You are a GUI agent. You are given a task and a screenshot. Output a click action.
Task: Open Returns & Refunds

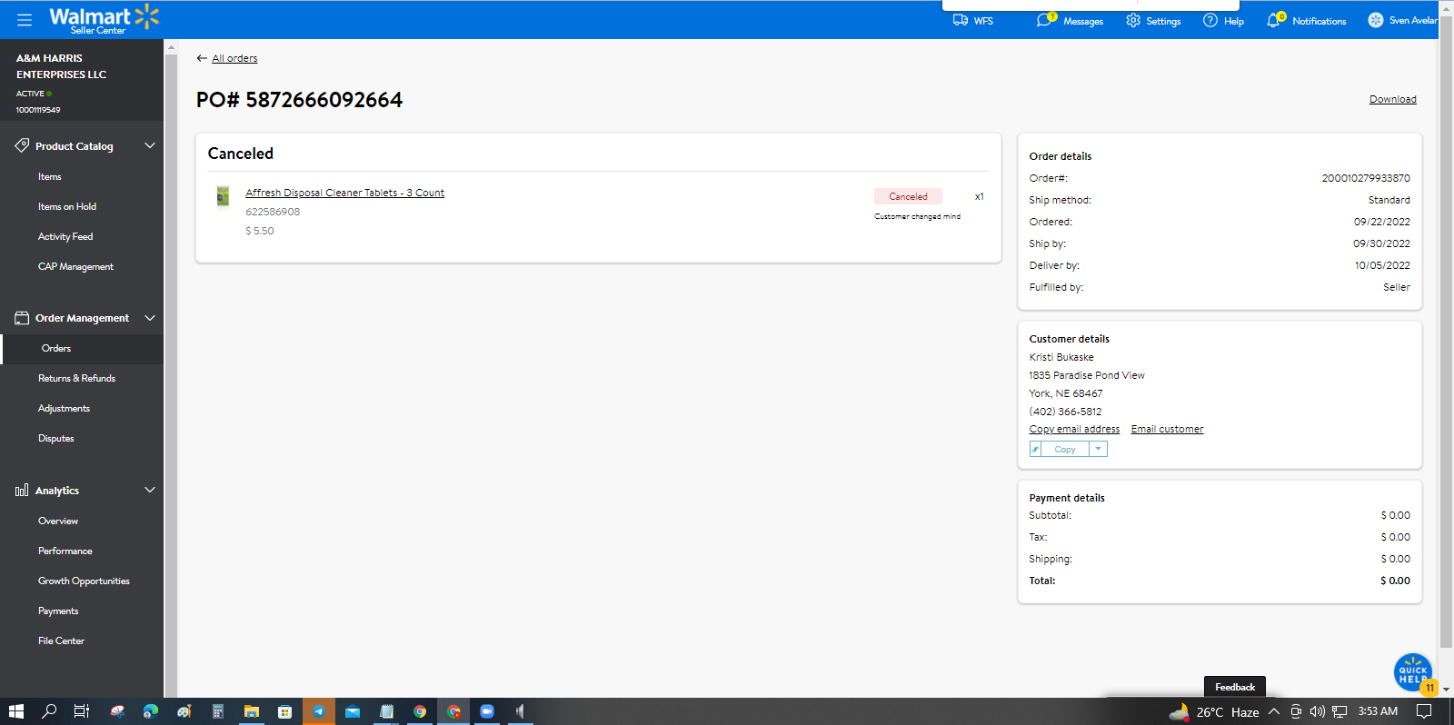pyautogui.click(x=76, y=379)
